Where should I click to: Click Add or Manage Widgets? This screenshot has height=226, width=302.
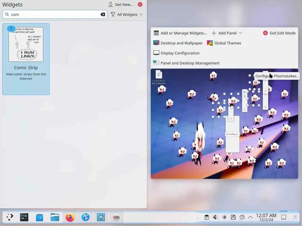pyautogui.click(x=180, y=33)
